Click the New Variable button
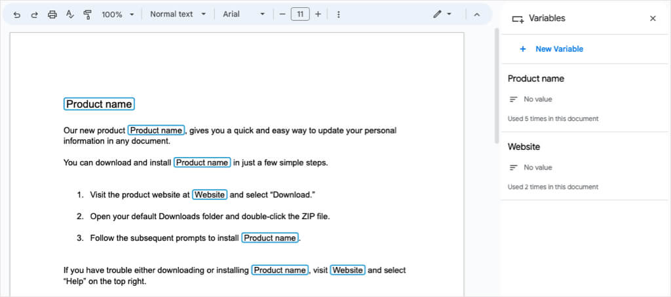Screen dimensions: 671x297 (550, 49)
